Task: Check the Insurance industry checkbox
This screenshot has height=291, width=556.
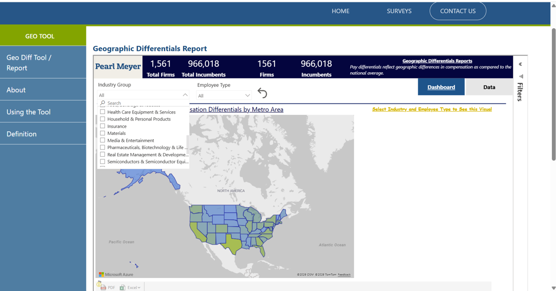Action: (102, 126)
